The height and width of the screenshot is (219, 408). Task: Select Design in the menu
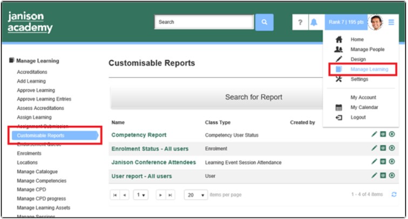358,59
